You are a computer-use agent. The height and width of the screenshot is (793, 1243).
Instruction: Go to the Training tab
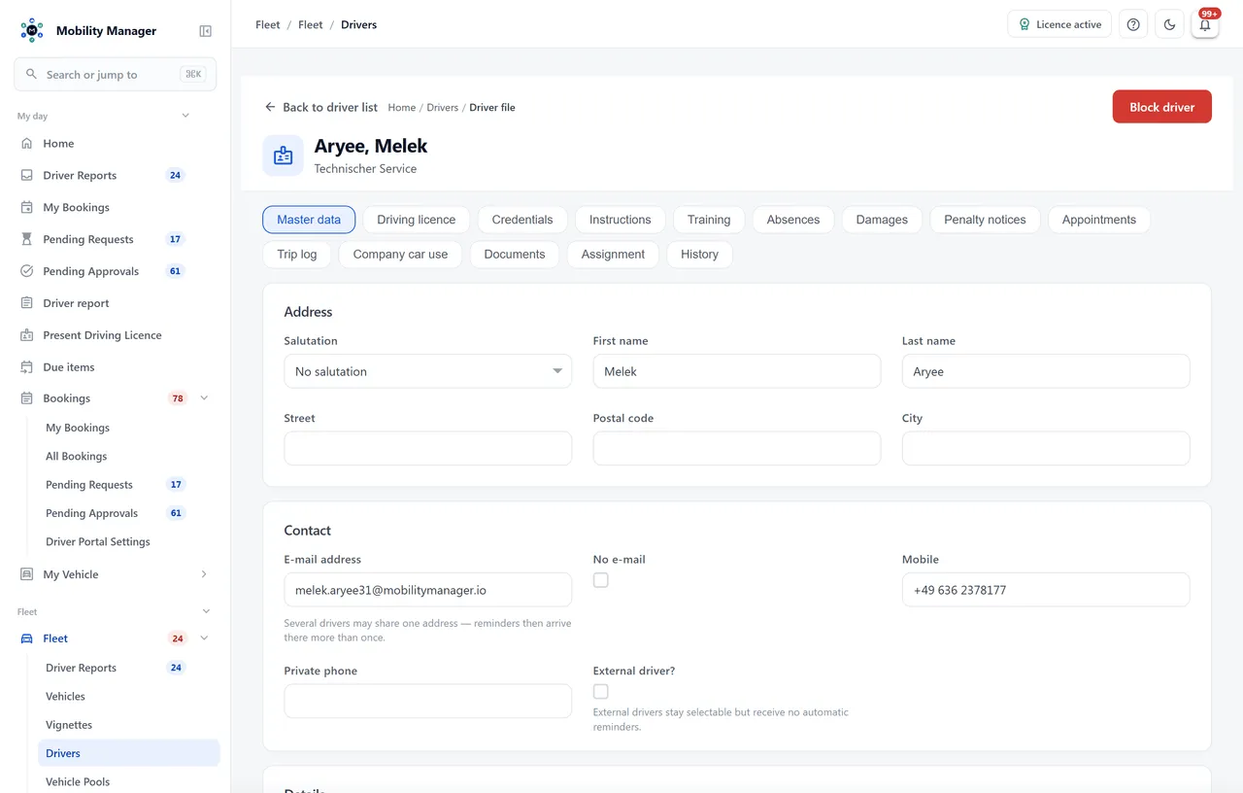709,220
